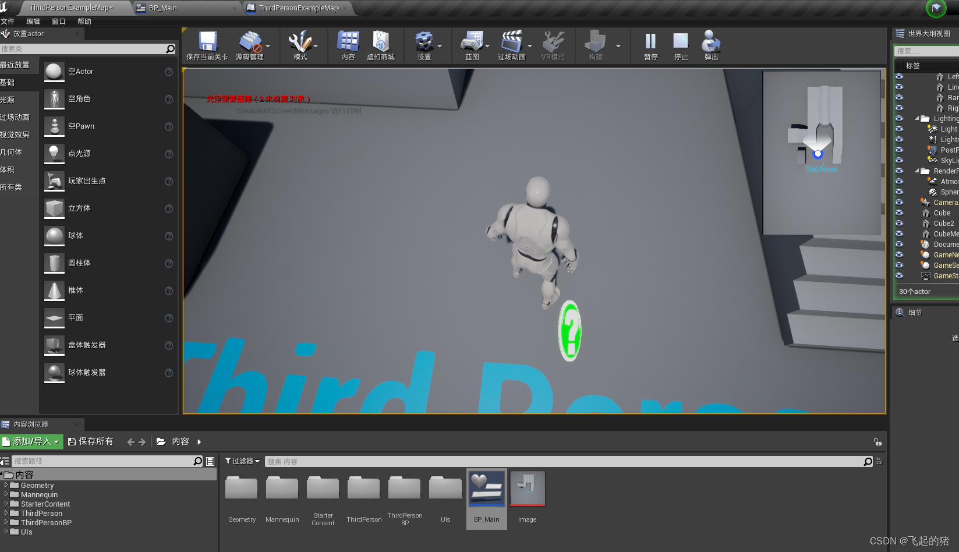The height and width of the screenshot is (552, 959).
Task: Open the 构建 options dropdown arrow
Action: [x=618, y=45]
